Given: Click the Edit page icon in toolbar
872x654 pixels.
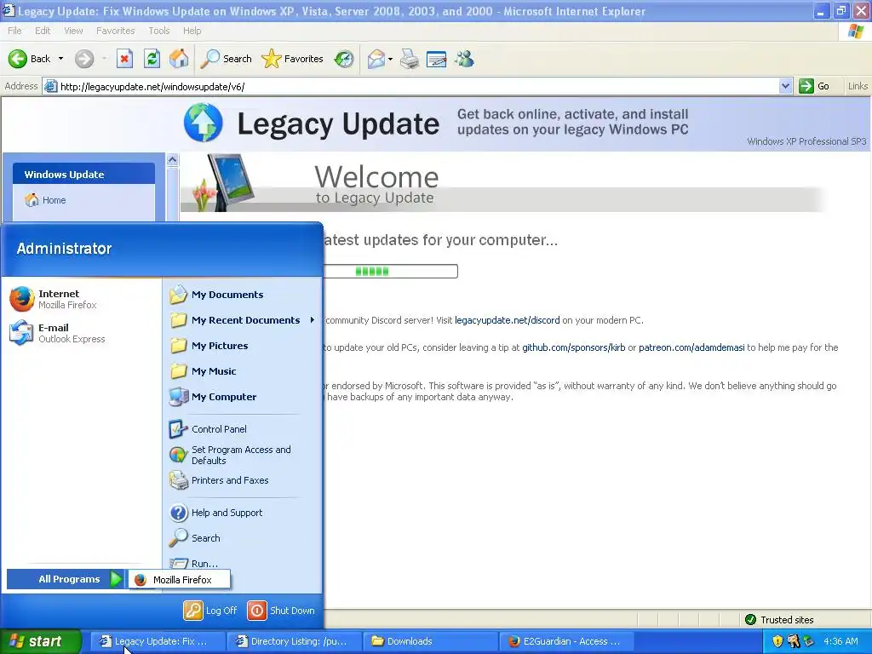Looking at the screenshot, I should pyautogui.click(x=437, y=59).
